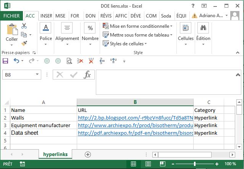
Task: Select the hyperlinks sheet tab
Action: point(55,154)
